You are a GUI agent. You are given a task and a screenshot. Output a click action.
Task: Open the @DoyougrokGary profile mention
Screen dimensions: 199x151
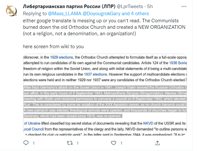click(x=101, y=14)
